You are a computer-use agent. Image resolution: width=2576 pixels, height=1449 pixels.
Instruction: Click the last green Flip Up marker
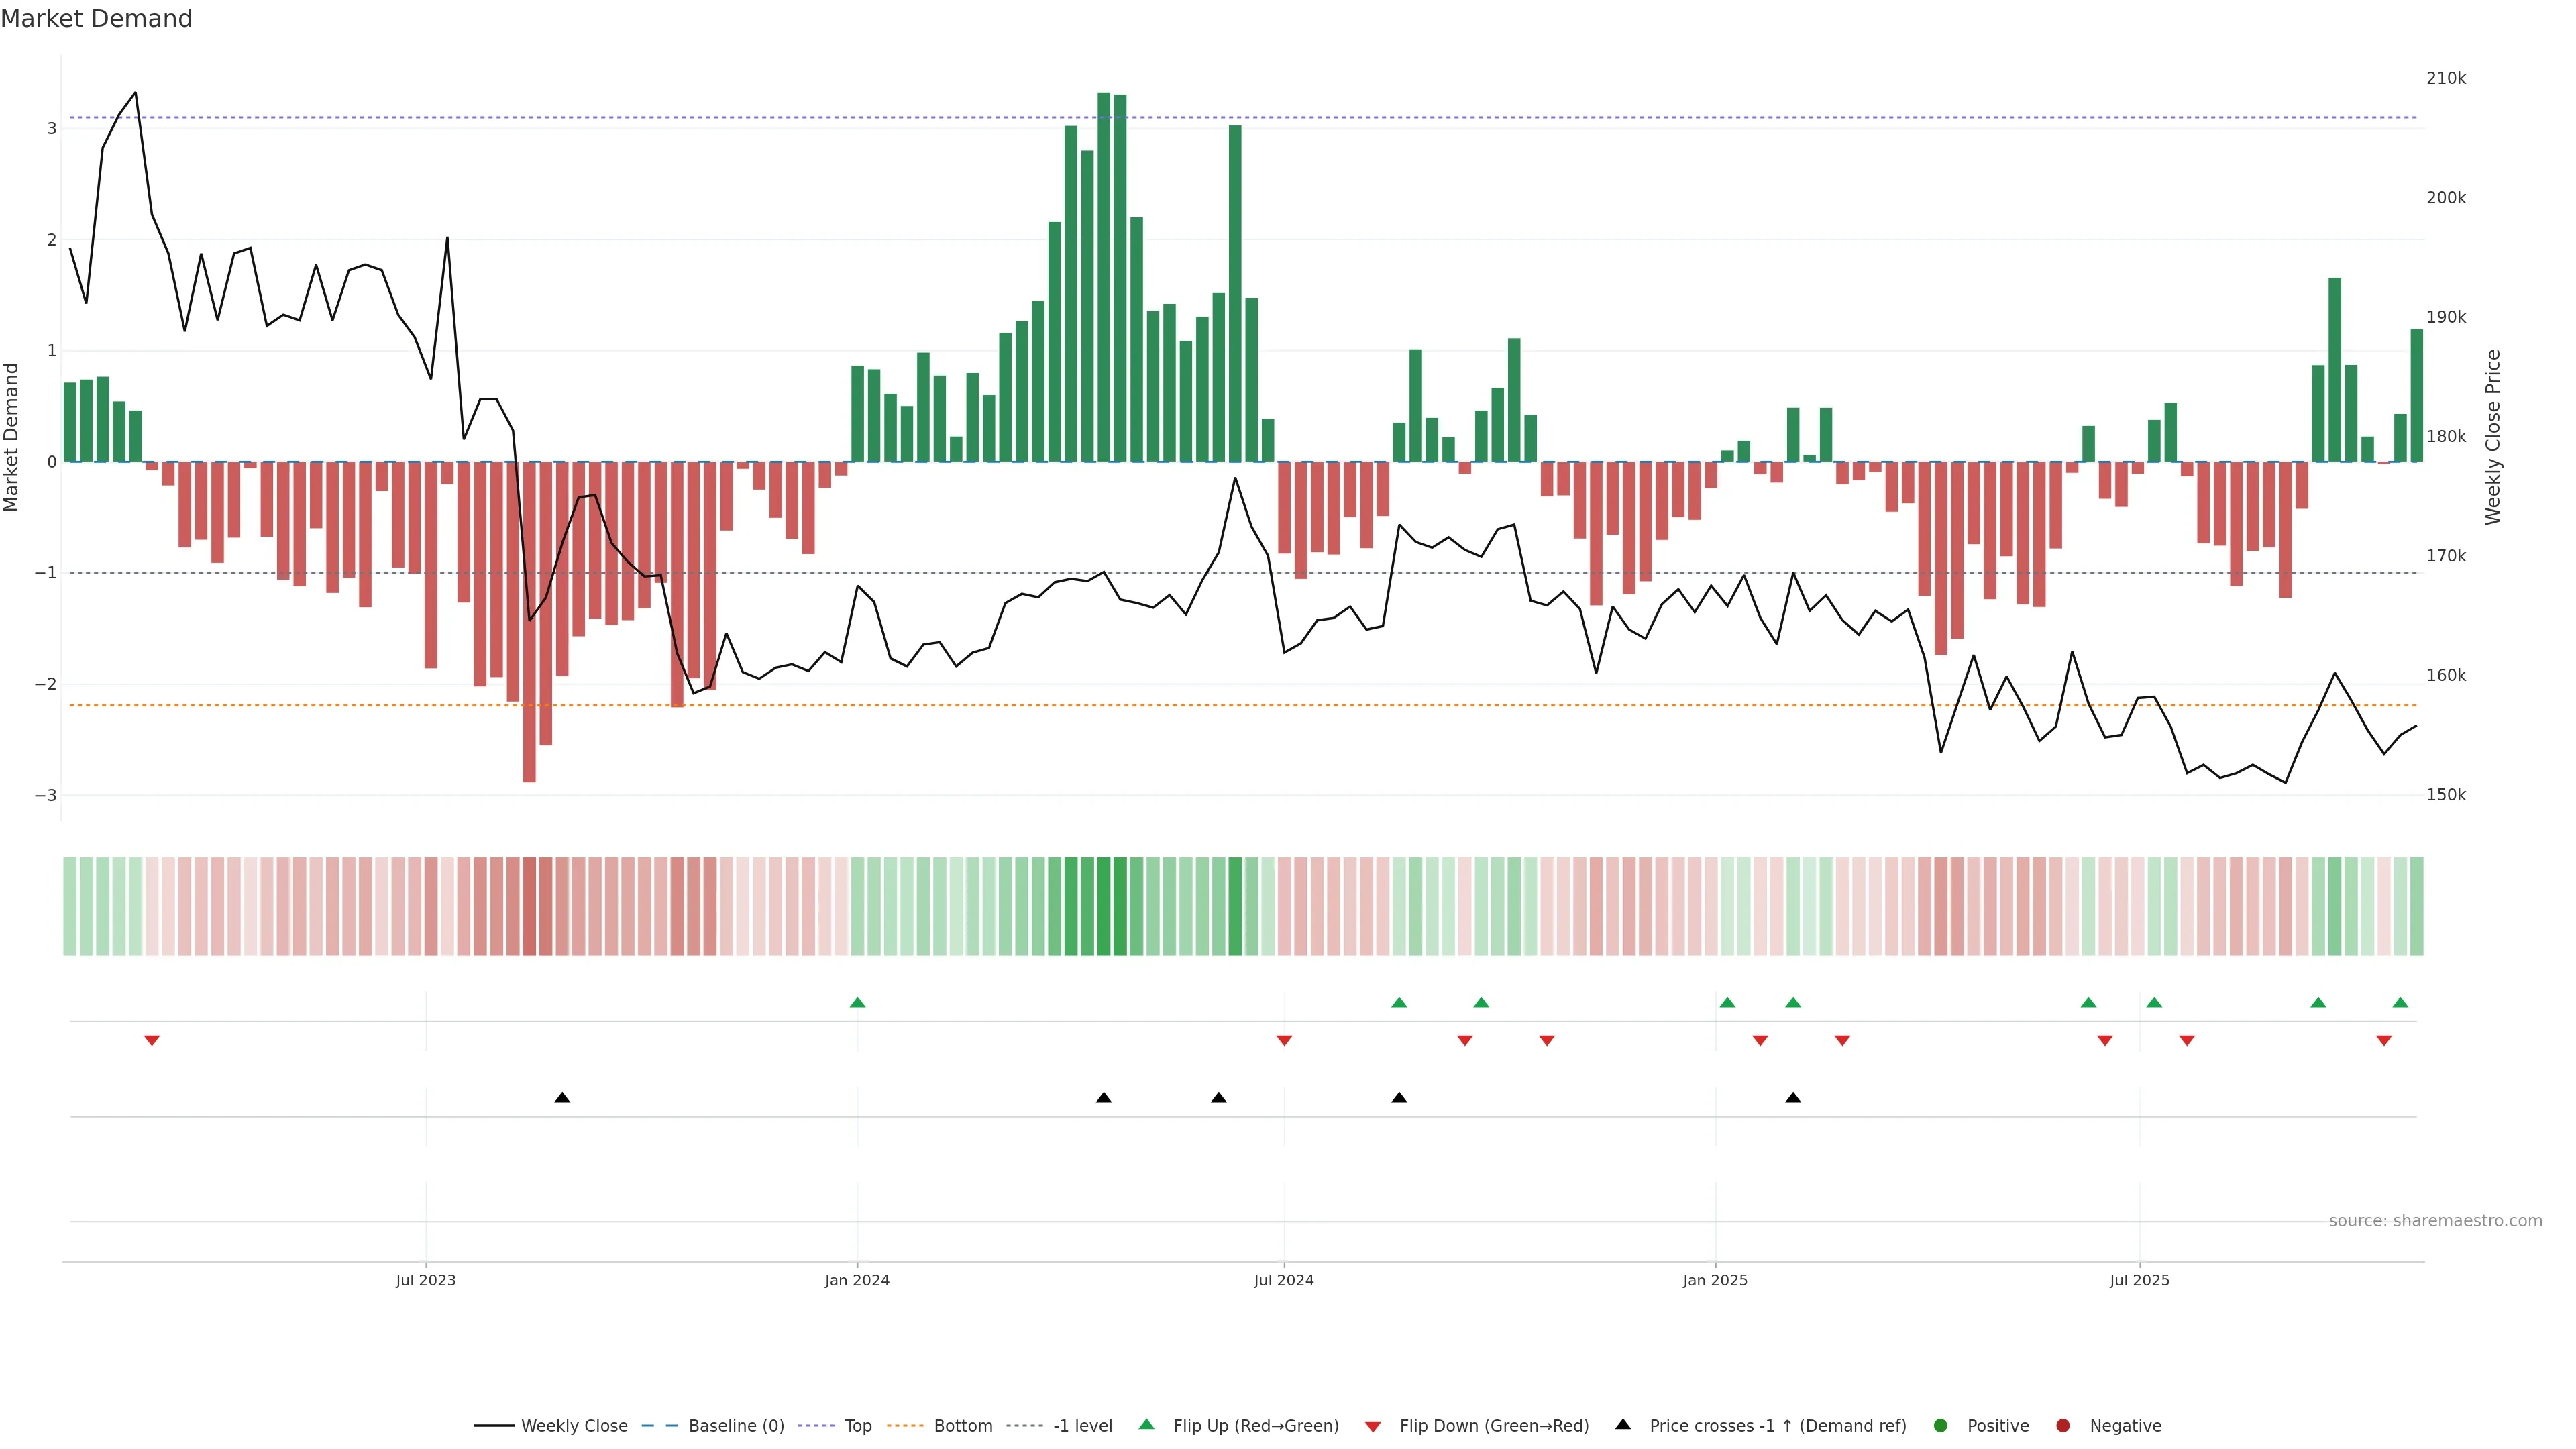coord(2400,1002)
